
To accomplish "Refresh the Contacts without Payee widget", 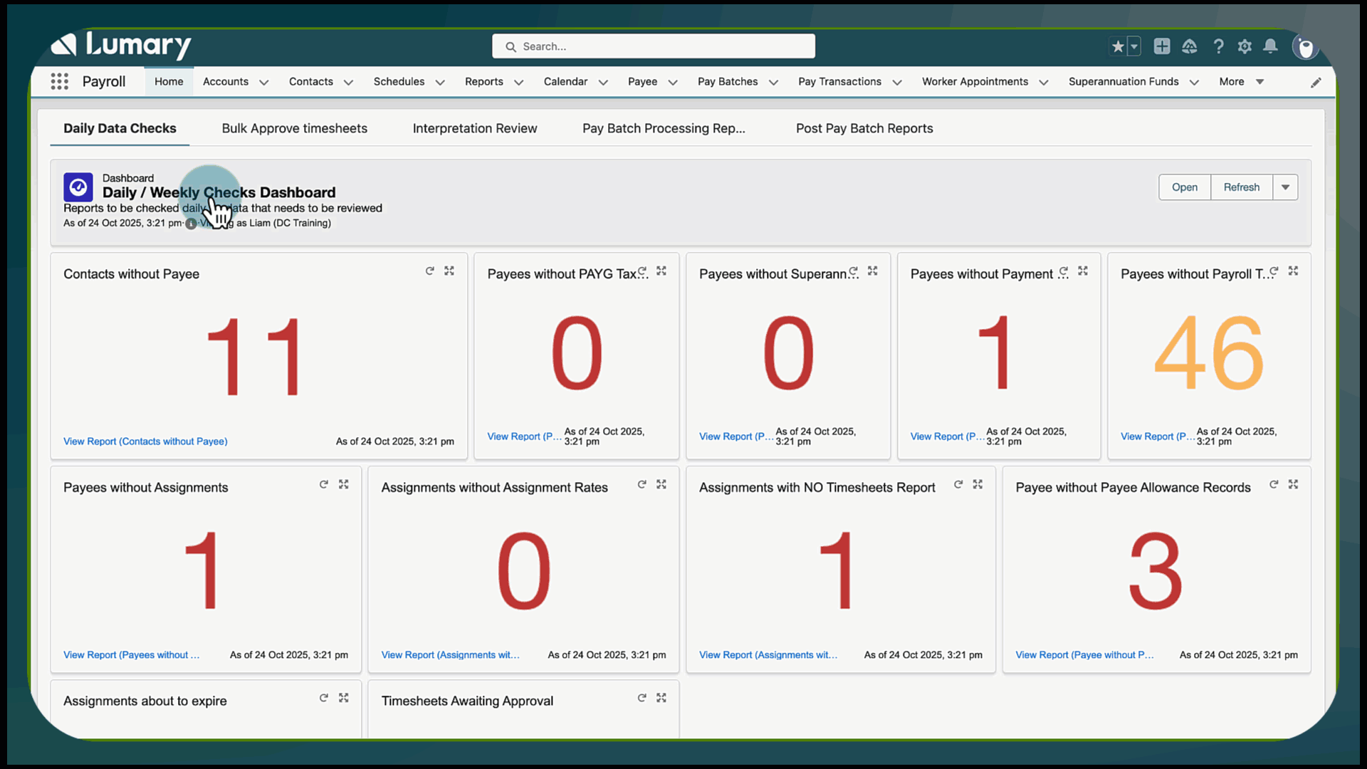I will coord(430,271).
